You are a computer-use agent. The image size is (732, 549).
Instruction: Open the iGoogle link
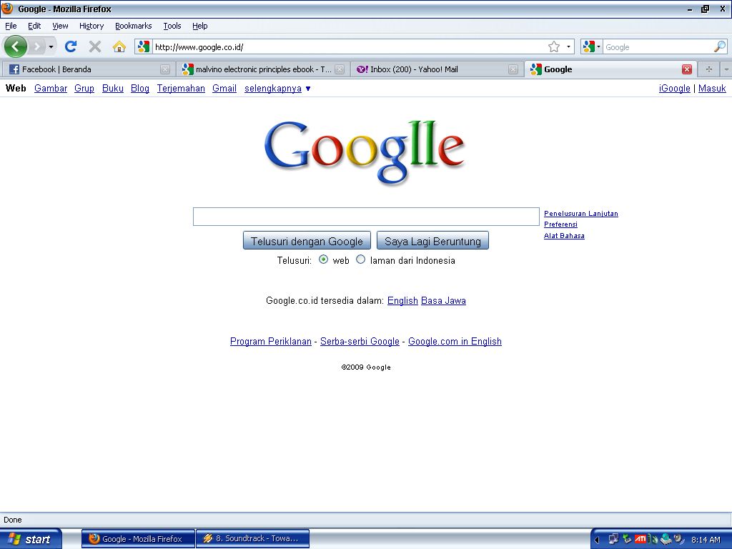coord(675,88)
